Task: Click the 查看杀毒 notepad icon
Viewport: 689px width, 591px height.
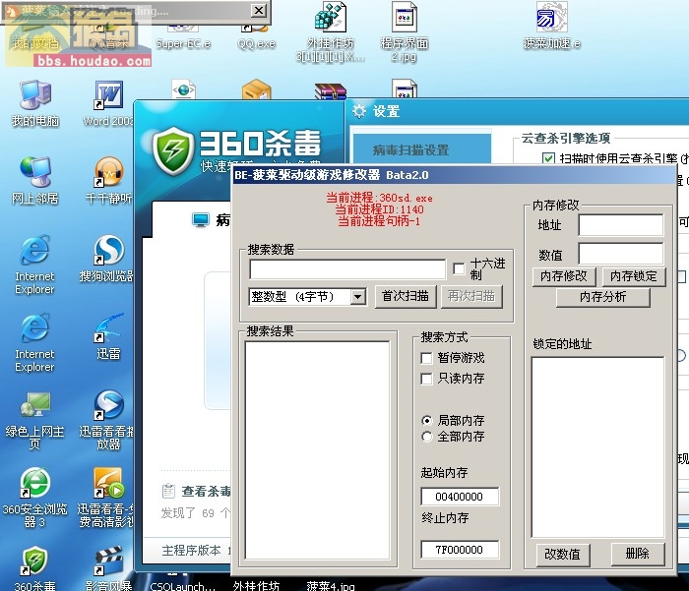Action: [168, 491]
